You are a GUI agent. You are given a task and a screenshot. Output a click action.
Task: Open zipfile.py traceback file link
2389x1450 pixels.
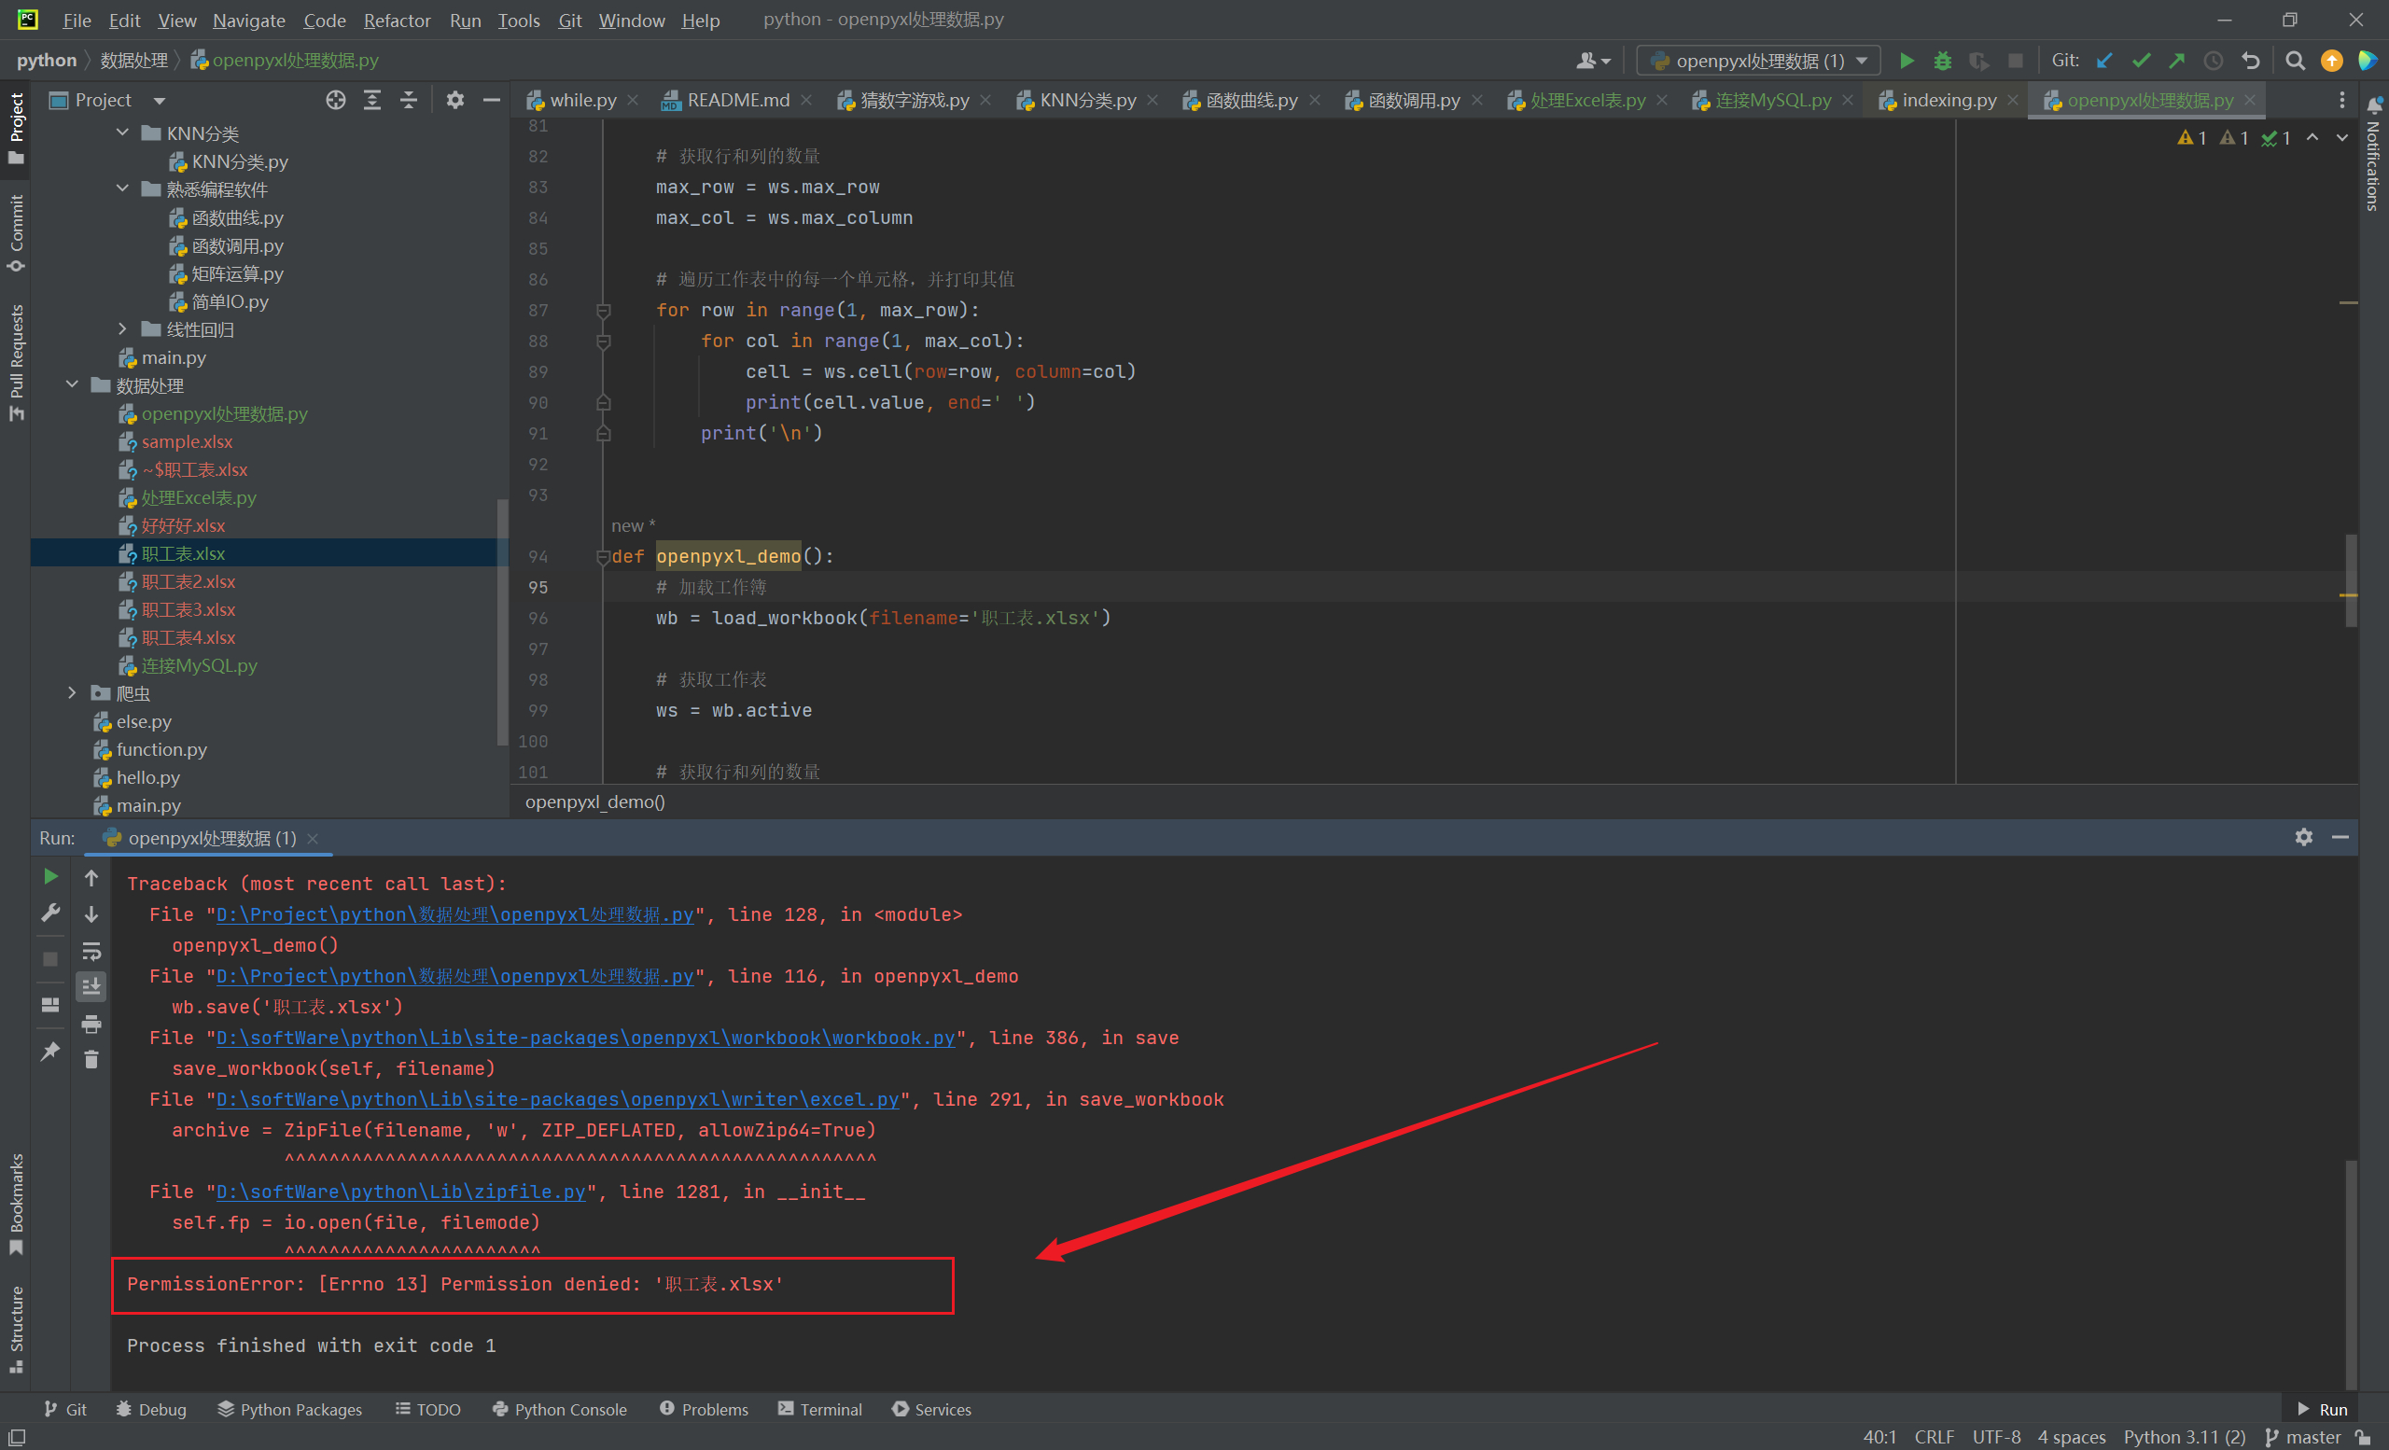pyautogui.click(x=400, y=1192)
